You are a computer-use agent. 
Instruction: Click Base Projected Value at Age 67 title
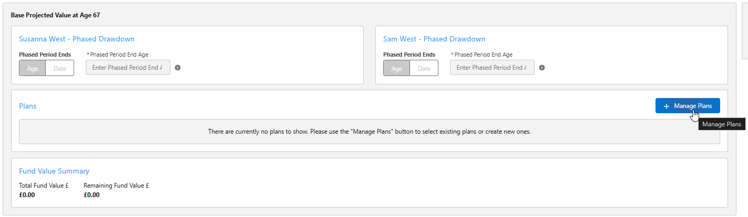[x=55, y=15]
